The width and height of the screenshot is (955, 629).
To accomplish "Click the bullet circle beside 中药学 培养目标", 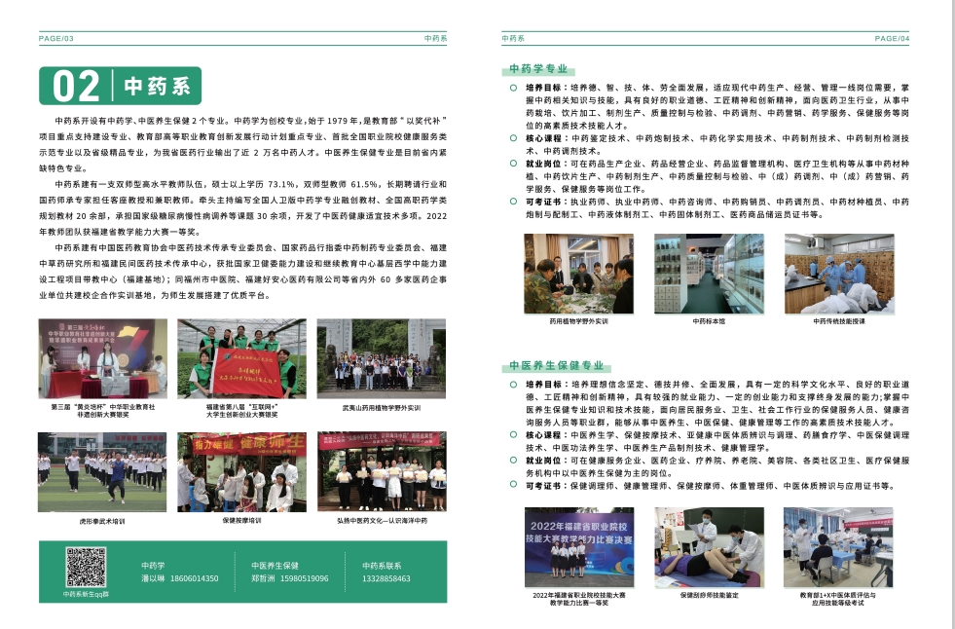I will click(513, 88).
